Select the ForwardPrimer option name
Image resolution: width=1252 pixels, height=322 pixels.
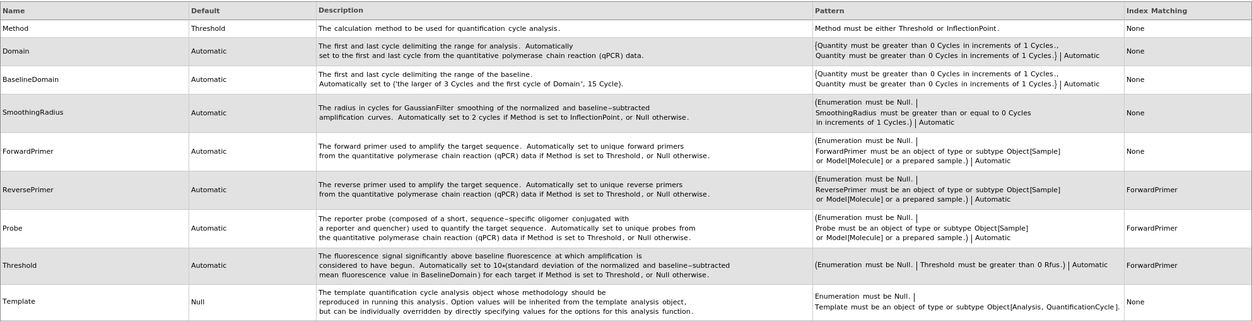click(x=28, y=151)
